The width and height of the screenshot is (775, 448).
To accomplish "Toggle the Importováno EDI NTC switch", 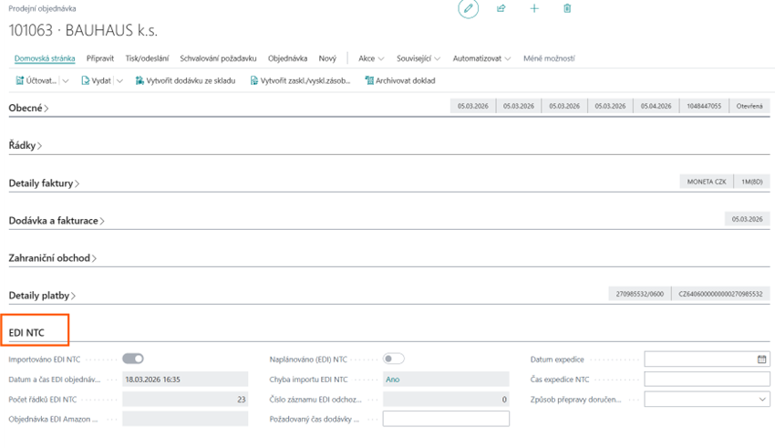I will [x=133, y=359].
